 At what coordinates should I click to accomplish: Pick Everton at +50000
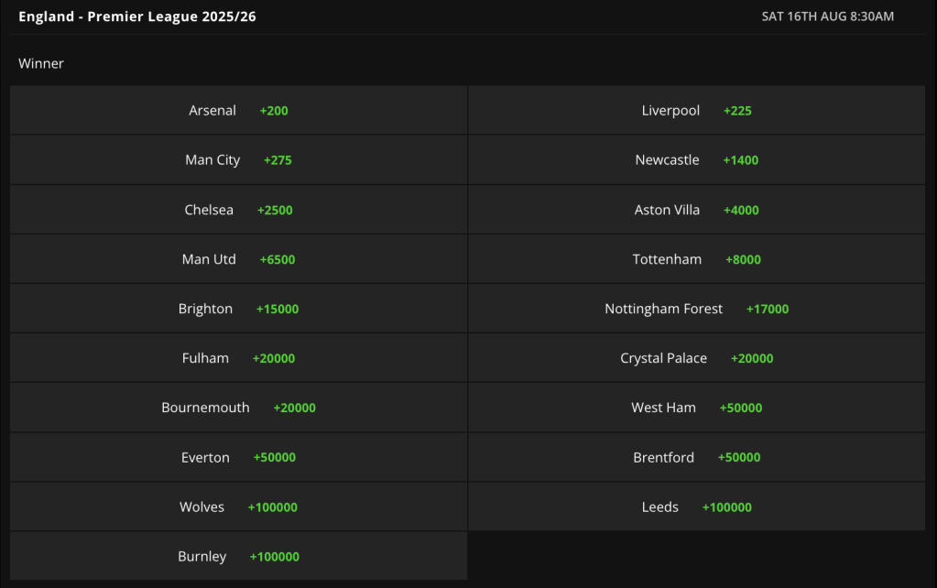pyautogui.click(x=238, y=457)
